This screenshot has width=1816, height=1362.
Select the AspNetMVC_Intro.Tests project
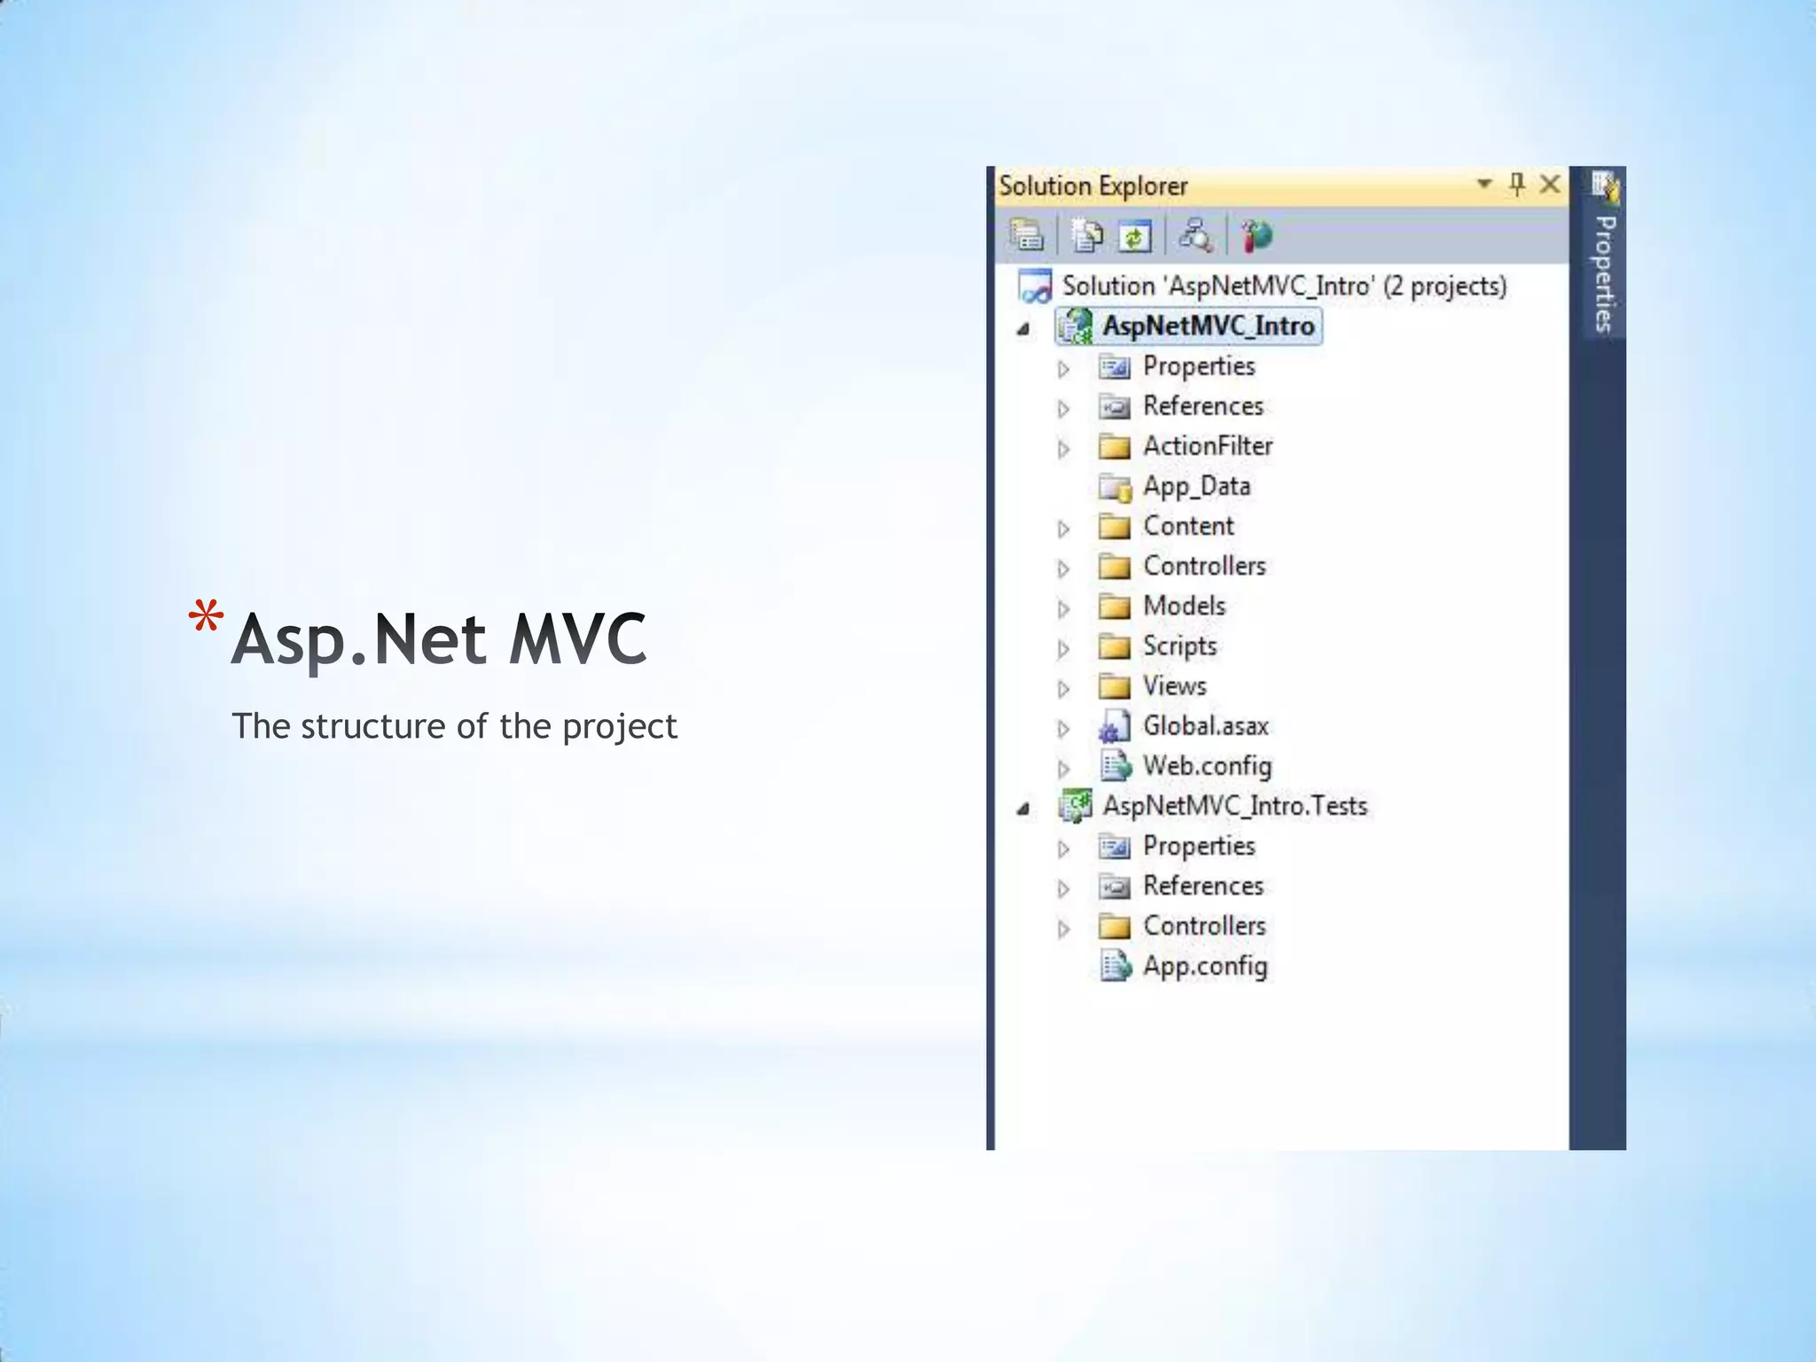[x=1234, y=806]
